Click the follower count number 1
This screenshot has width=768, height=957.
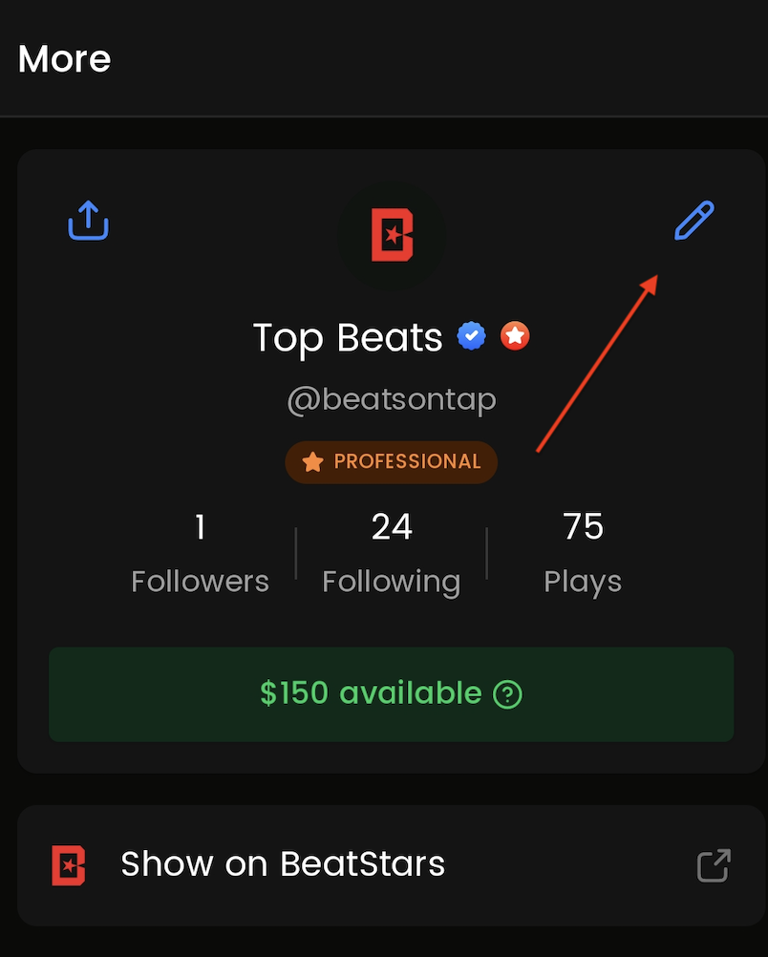(200, 527)
